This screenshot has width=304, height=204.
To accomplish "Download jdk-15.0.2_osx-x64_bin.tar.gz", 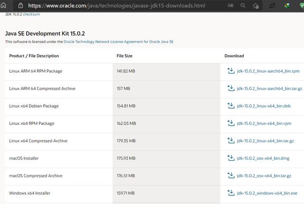I will click(x=264, y=176).
